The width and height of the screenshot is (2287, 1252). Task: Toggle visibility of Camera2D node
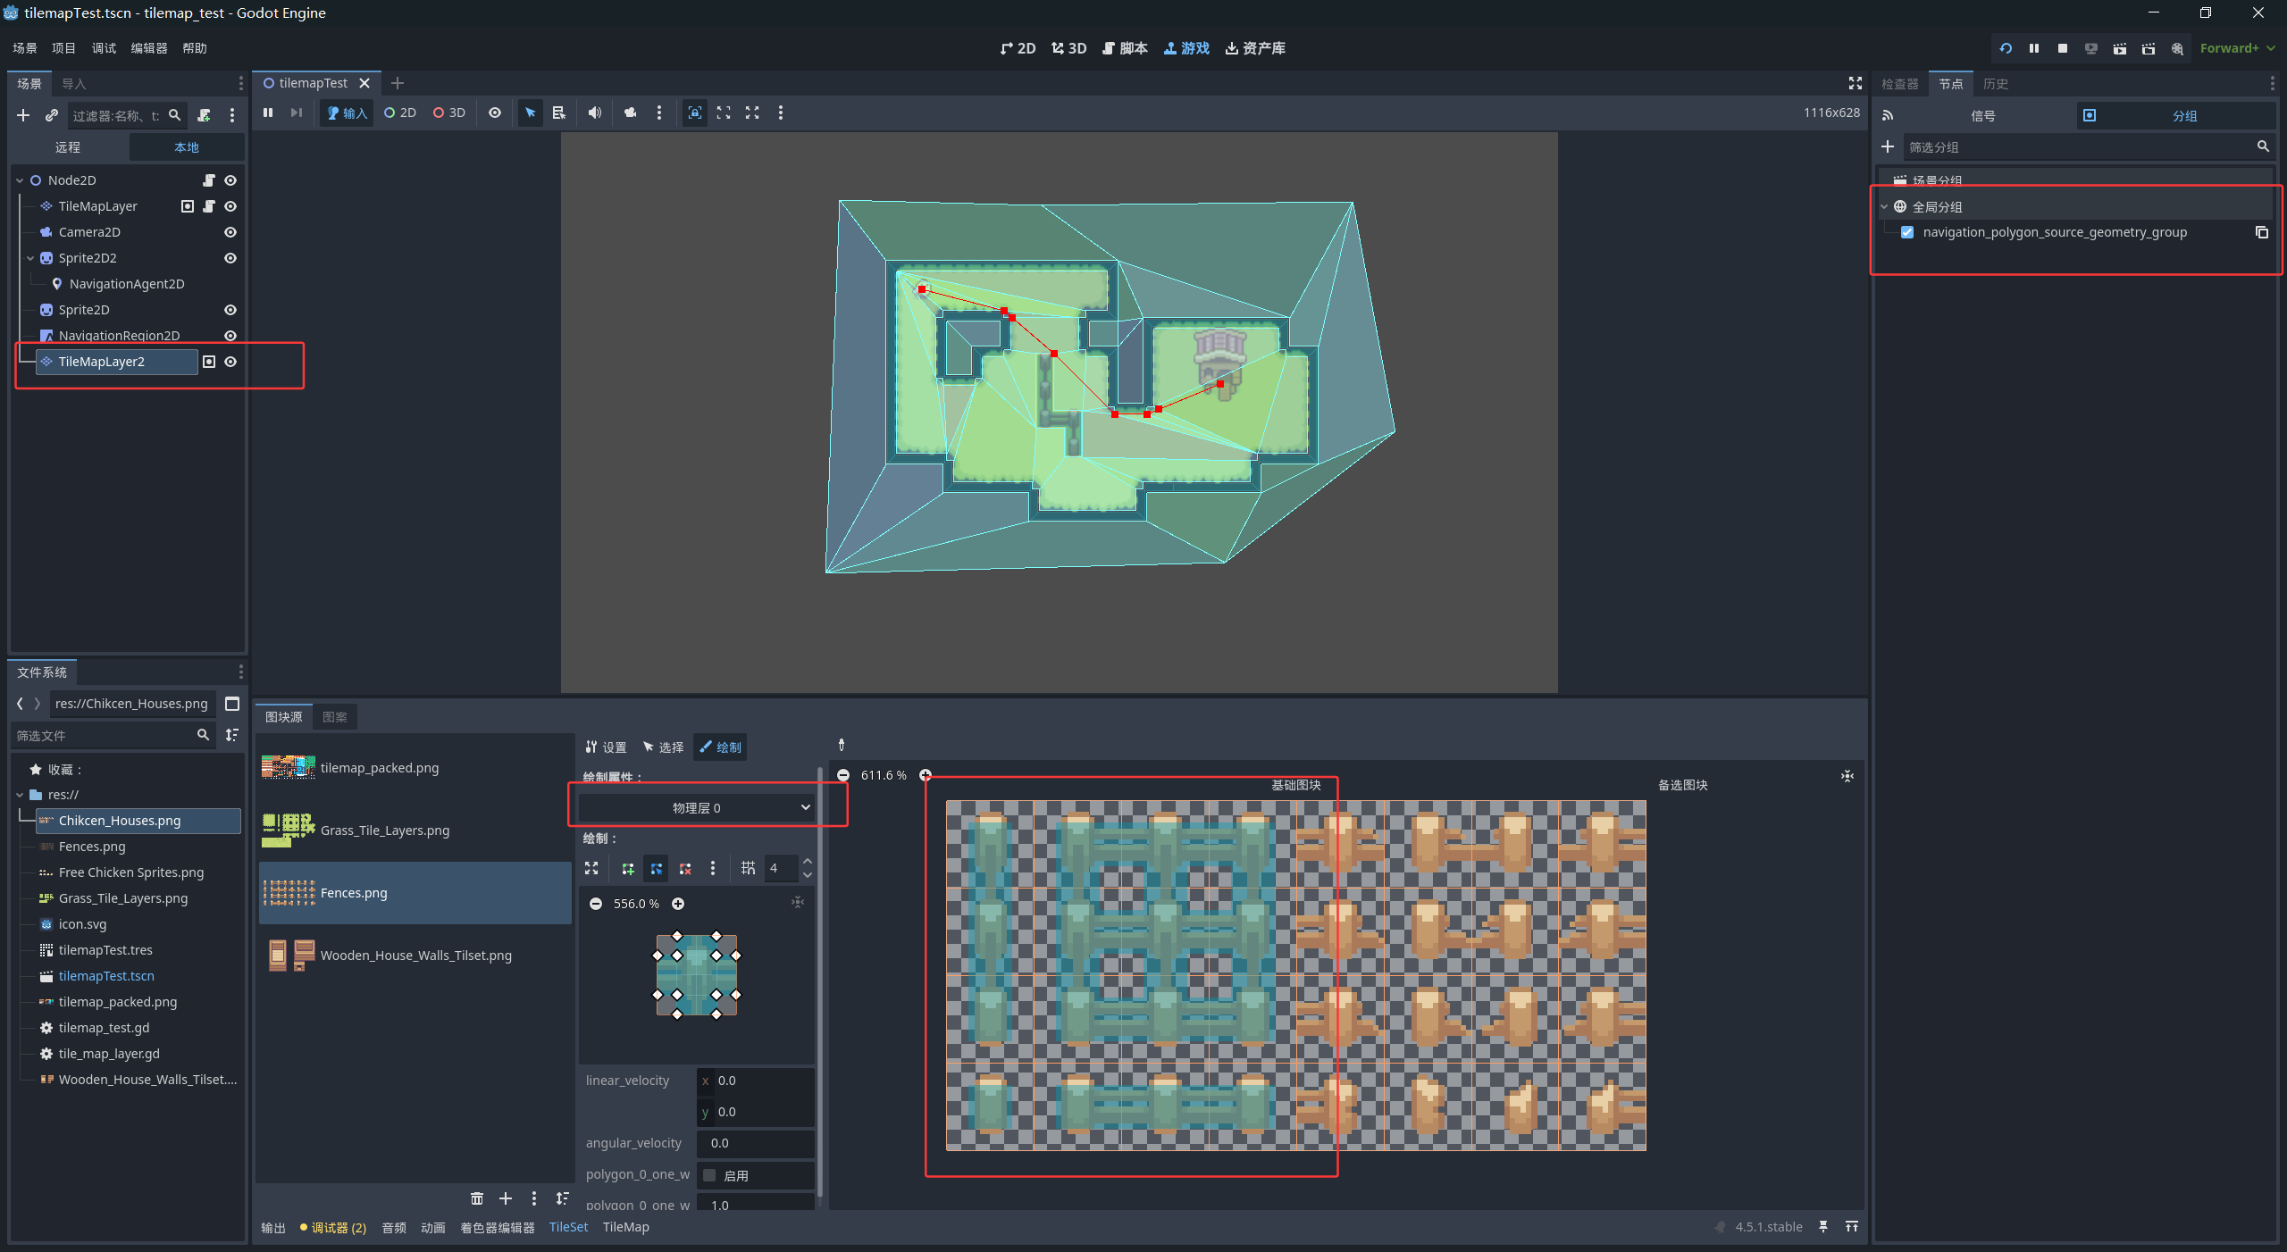[230, 232]
